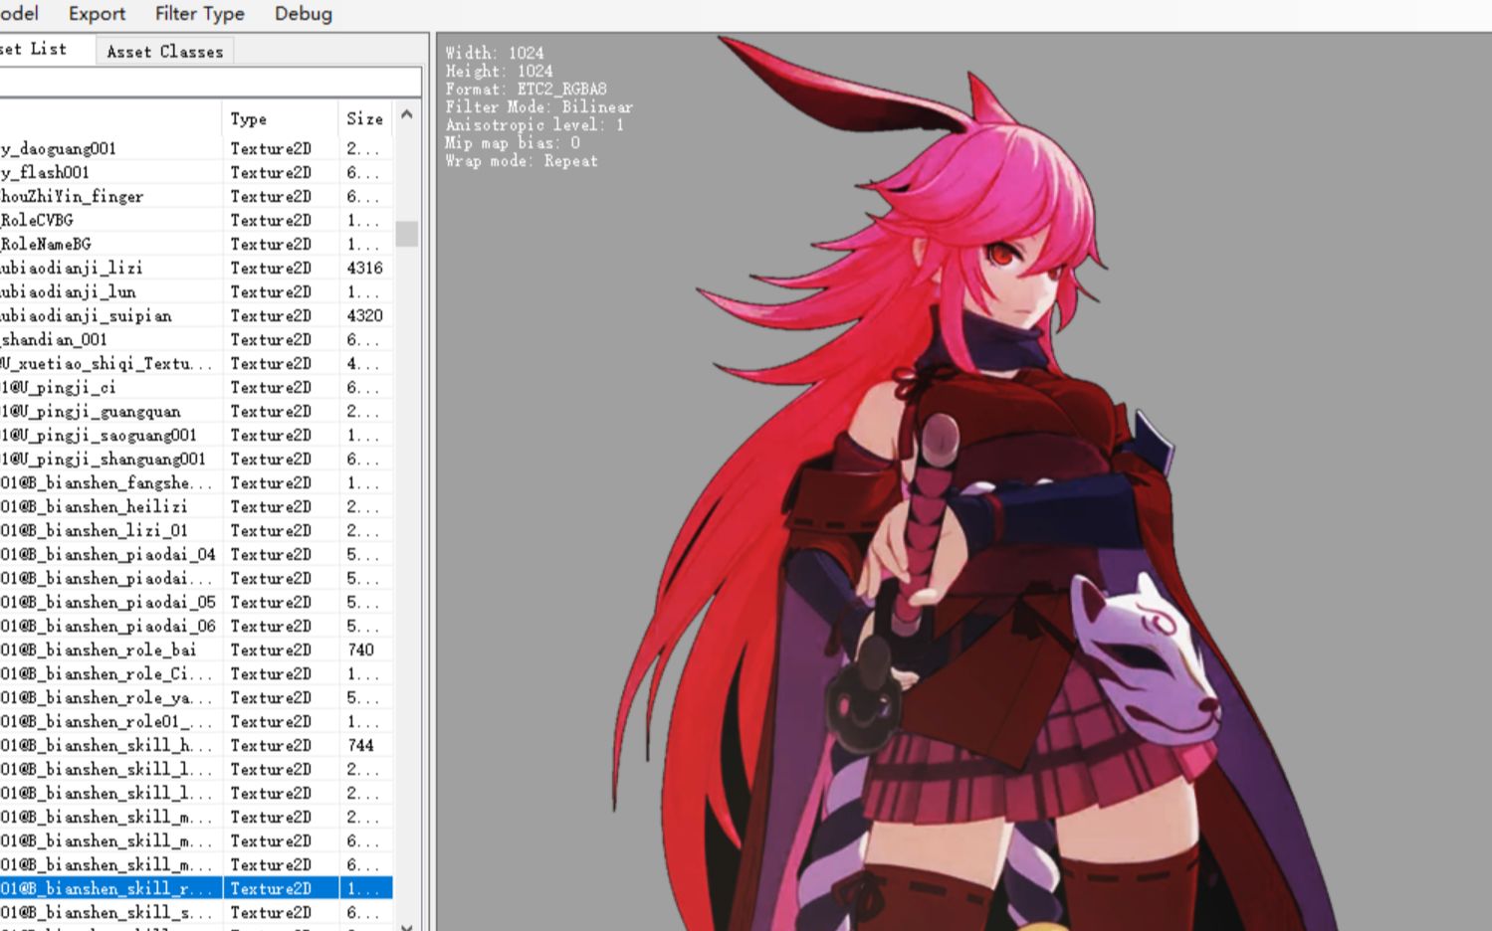Click the size value 4316
Viewport: 1492px width, 931px height.
(x=364, y=268)
